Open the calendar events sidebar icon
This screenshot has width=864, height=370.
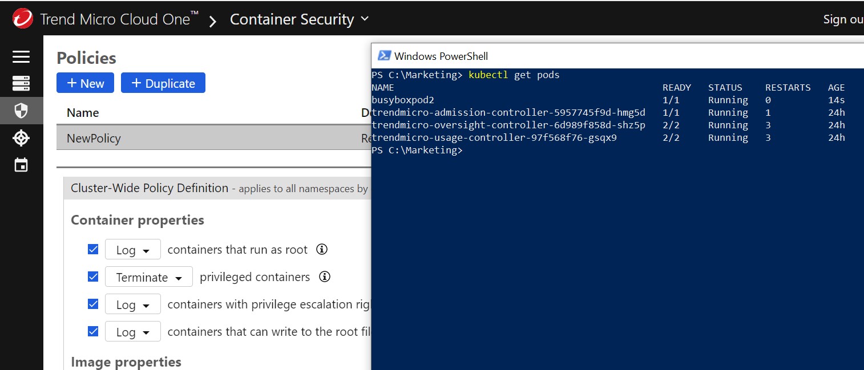click(21, 165)
